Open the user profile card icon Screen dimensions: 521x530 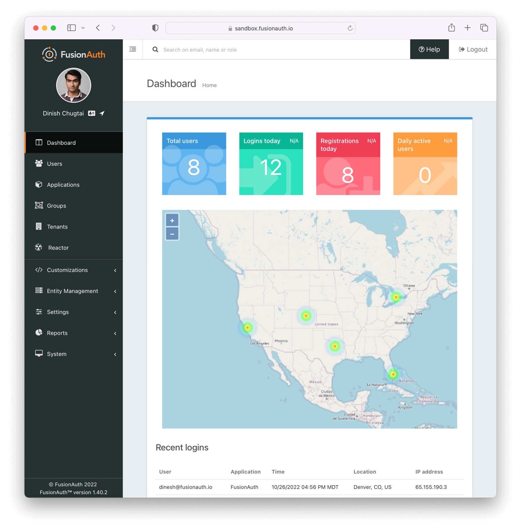click(92, 113)
